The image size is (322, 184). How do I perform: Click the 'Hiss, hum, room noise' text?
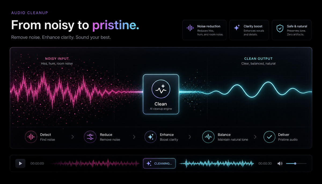(x=57, y=64)
